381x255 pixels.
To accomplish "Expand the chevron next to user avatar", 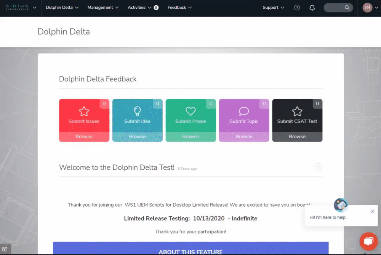I will click(x=376, y=8).
